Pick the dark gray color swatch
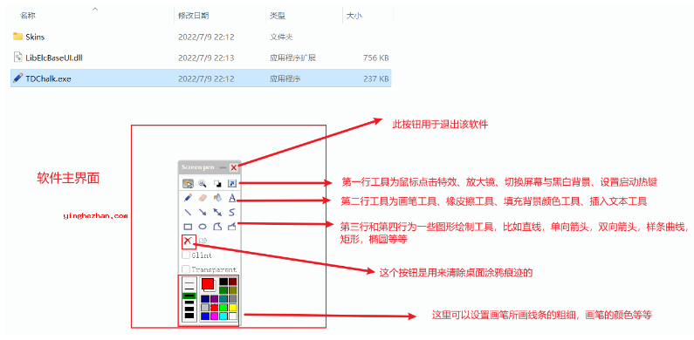694x340 pixels. click(233, 299)
